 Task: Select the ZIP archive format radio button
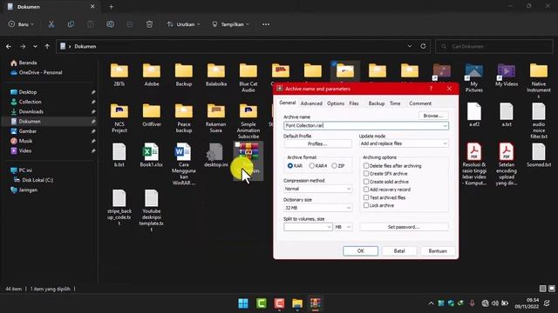pos(334,166)
